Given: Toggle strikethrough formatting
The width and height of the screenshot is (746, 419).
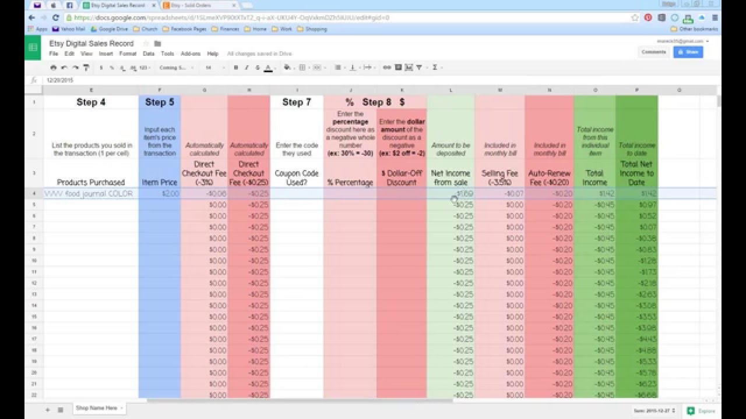Looking at the screenshot, I should point(257,68).
